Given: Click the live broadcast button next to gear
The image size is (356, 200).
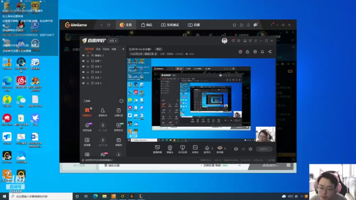Looking at the screenshot, I should tap(264, 149).
